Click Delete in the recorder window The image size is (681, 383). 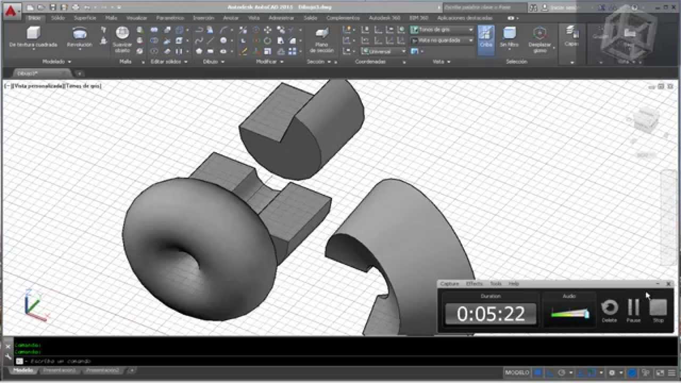click(x=610, y=311)
